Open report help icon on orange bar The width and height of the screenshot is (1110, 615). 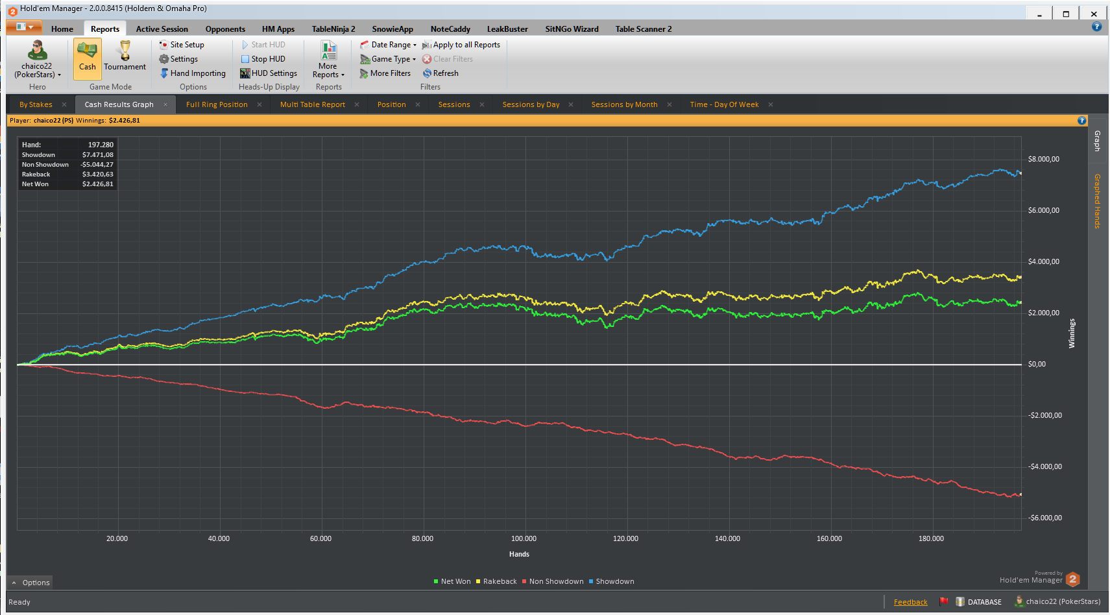tap(1081, 121)
